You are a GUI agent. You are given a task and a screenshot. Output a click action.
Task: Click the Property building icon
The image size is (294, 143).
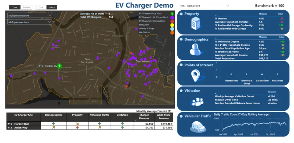tap(196, 23)
